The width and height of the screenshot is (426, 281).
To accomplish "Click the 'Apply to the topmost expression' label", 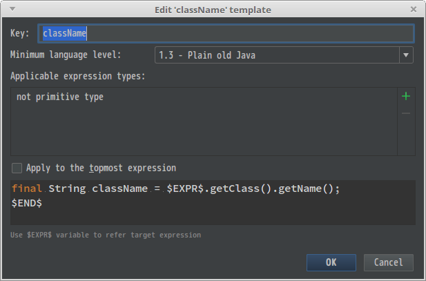I will click(101, 168).
